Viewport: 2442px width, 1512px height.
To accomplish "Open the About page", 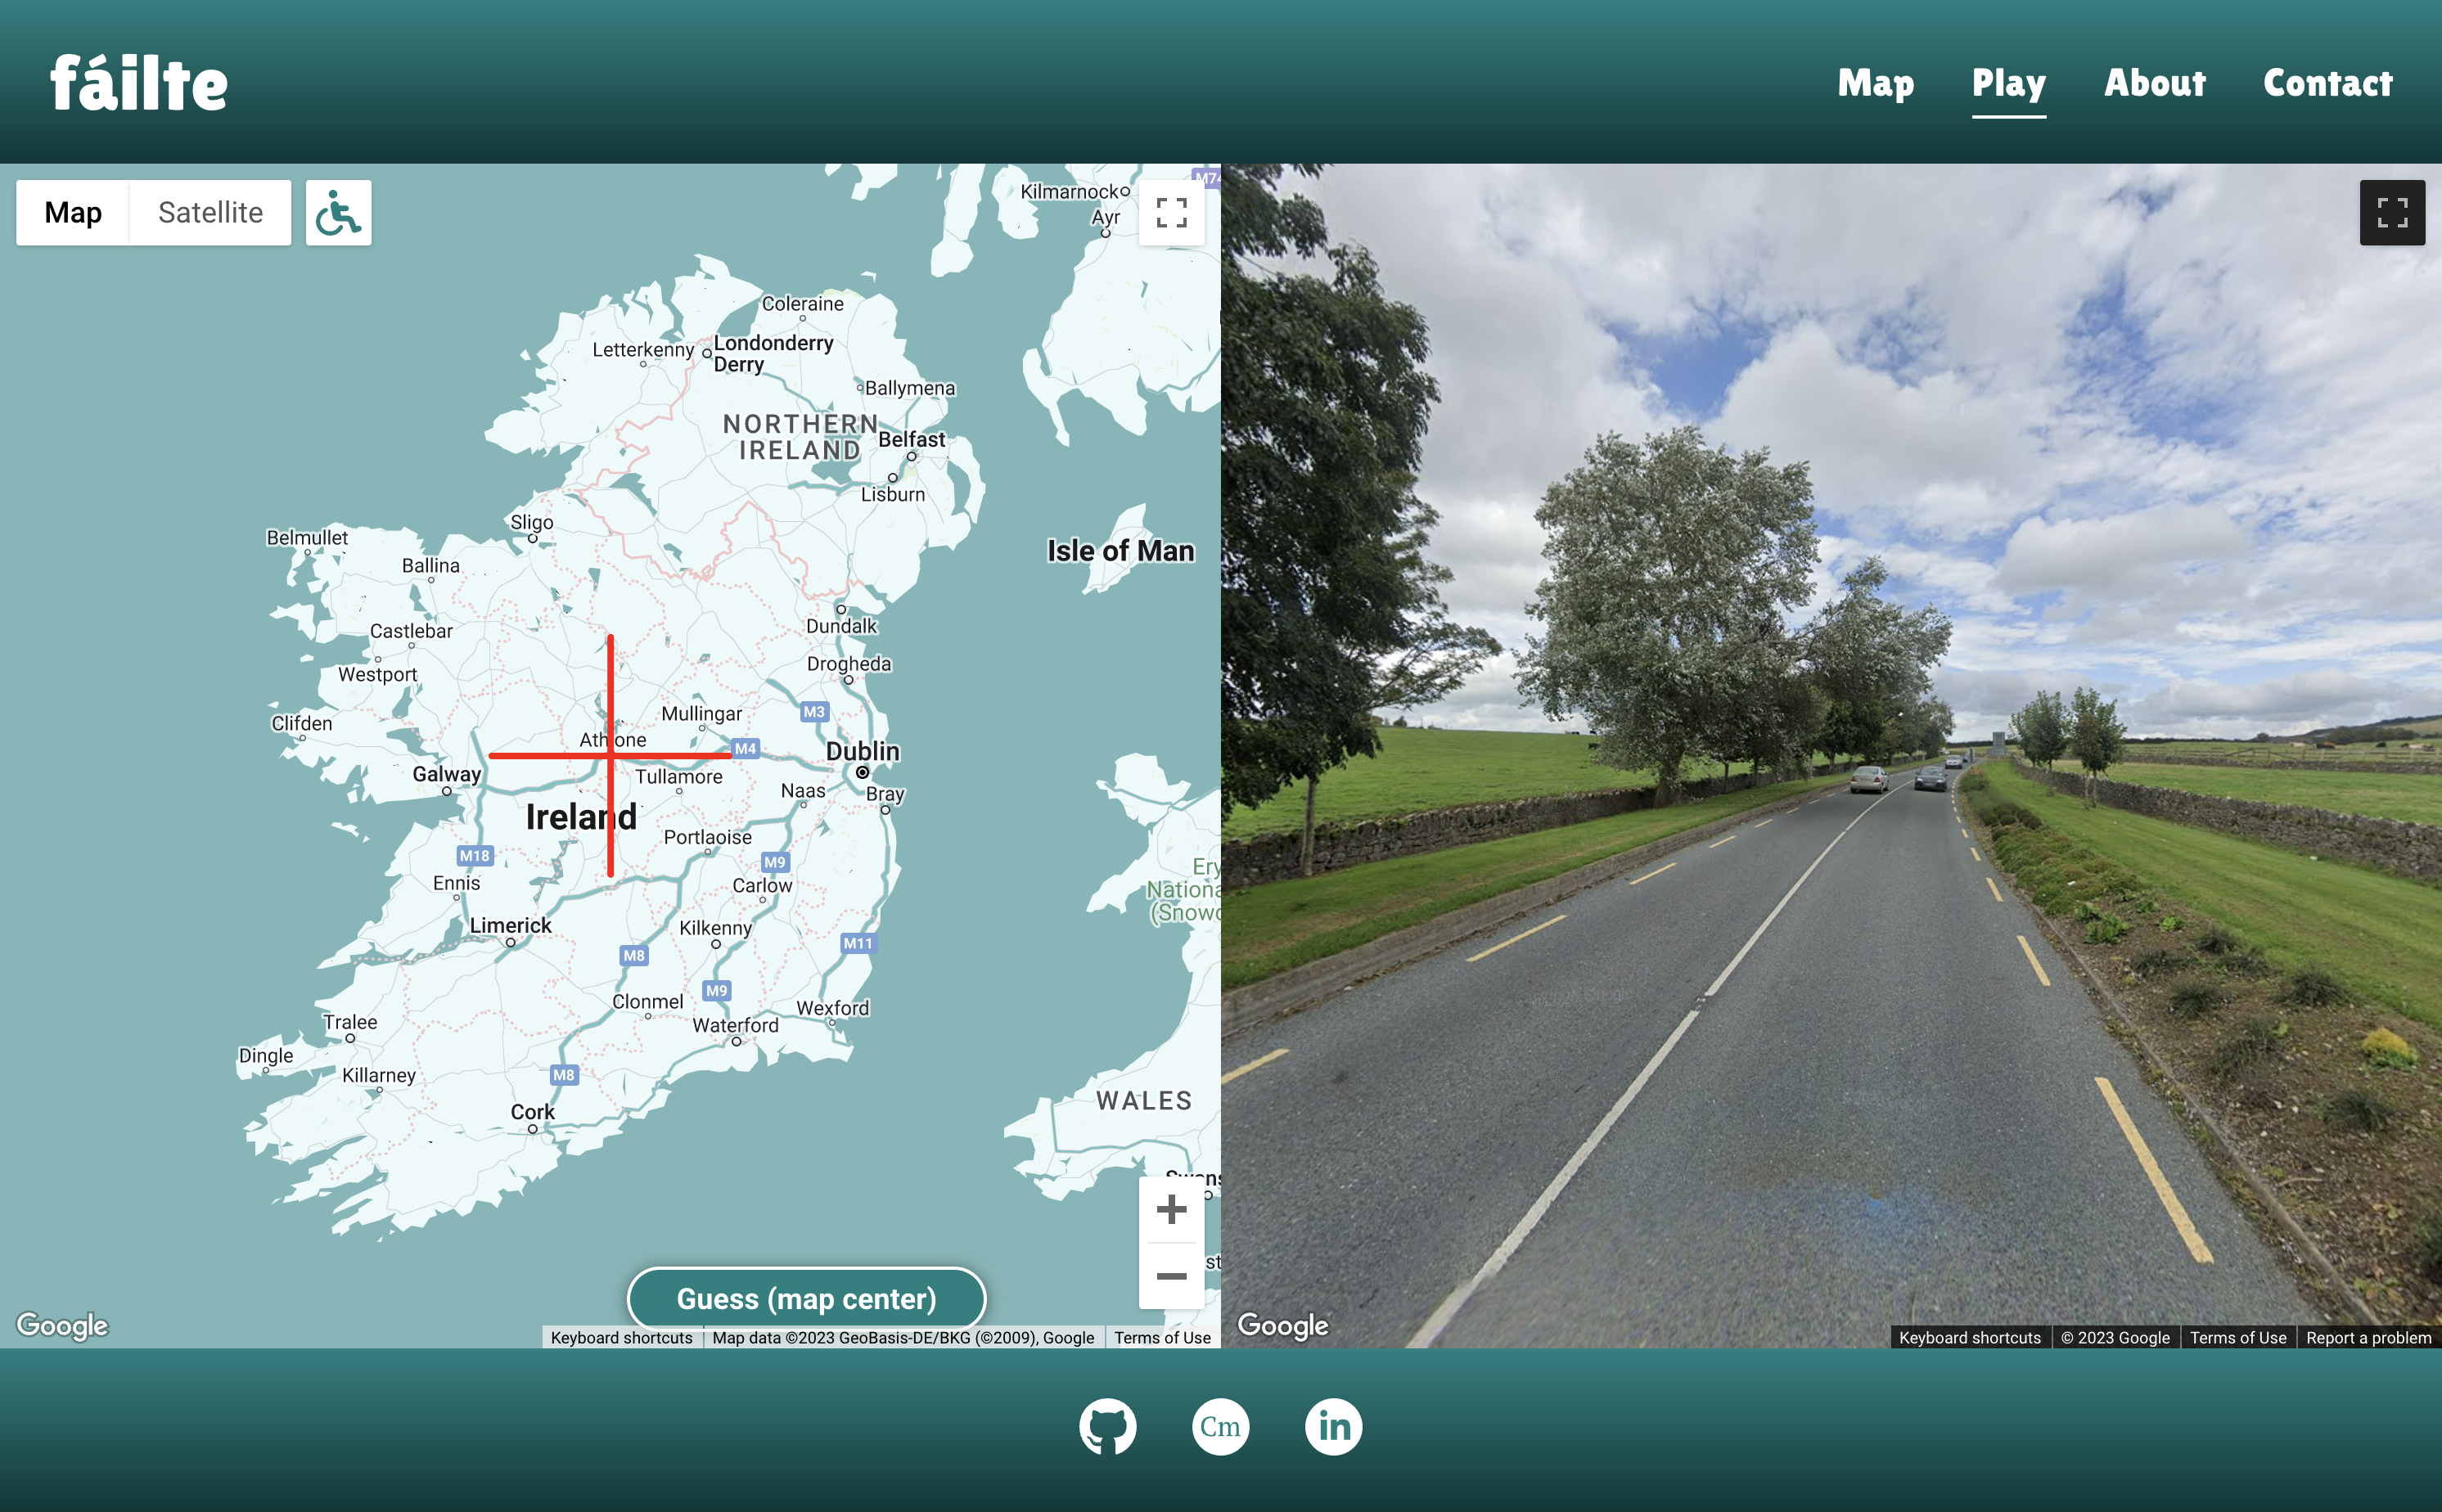I will click(x=2154, y=83).
